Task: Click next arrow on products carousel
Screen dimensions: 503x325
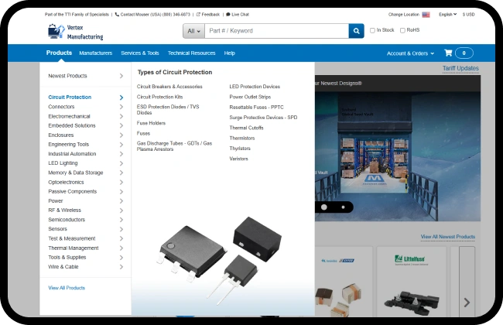Action: click(466, 302)
